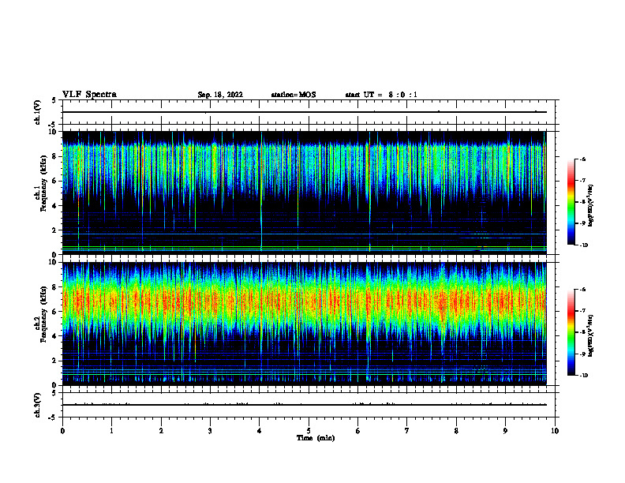This screenshot has height=483, width=625.
Task: Click the 'VLF Spectra' title text
Action: [x=89, y=95]
